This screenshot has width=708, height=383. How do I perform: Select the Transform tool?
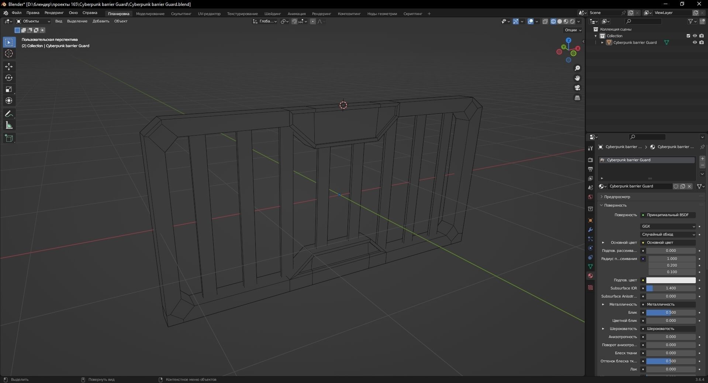point(9,101)
